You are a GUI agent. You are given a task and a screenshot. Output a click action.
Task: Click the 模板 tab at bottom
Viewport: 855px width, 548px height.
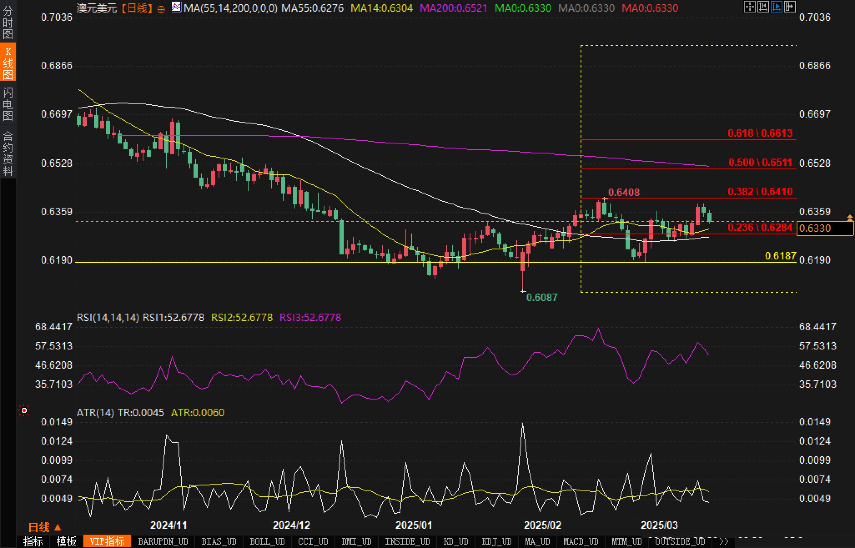(66, 541)
